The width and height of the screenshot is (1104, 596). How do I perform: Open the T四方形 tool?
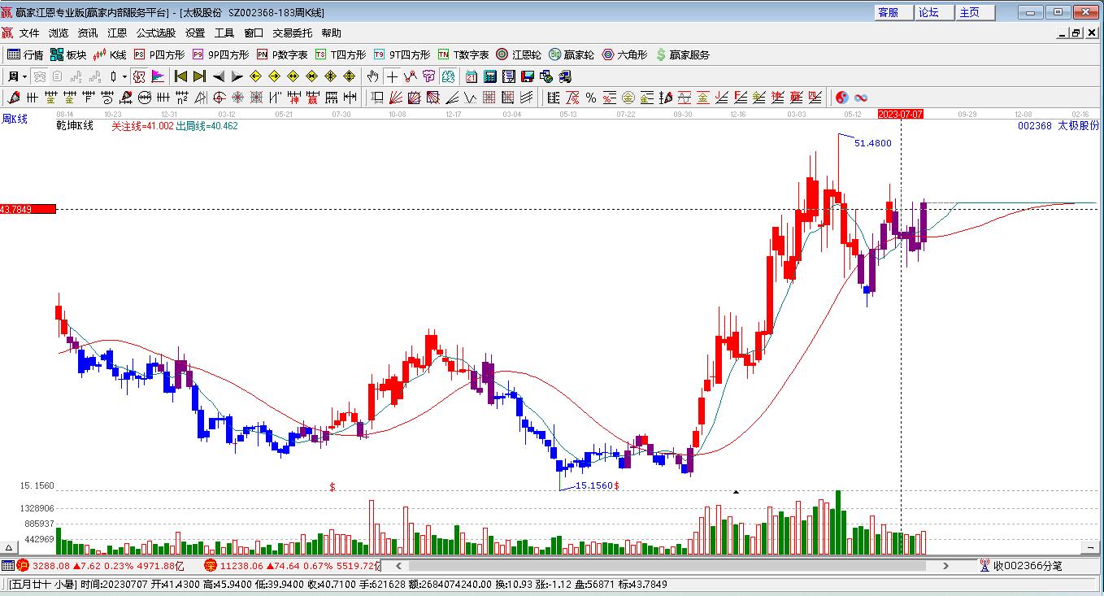click(x=341, y=54)
